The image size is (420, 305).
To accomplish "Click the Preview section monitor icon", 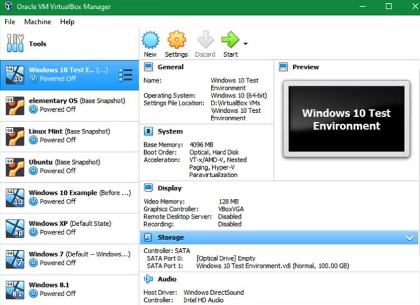I will coord(283,67).
